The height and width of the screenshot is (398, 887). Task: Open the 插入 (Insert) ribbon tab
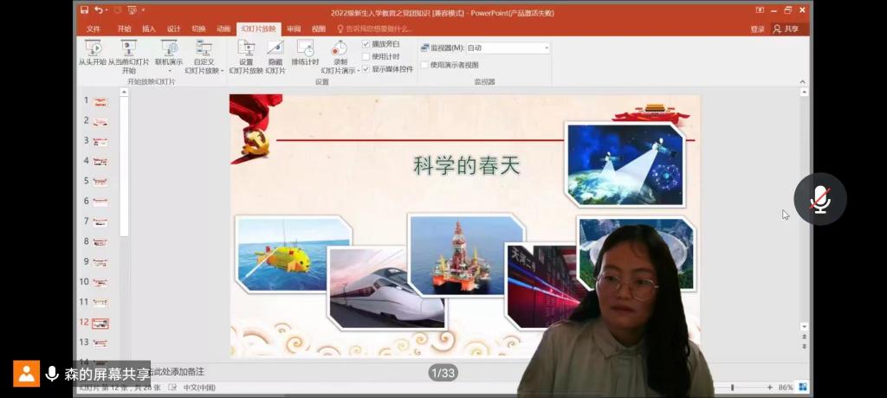(x=149, y=29)
